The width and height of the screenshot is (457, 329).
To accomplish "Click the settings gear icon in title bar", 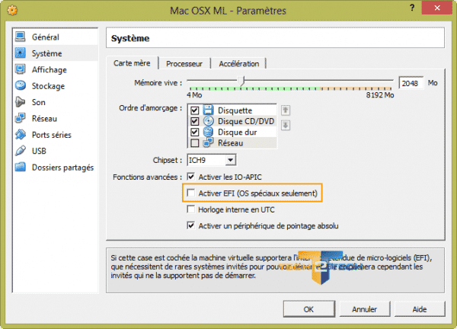I will click(12, 10).
